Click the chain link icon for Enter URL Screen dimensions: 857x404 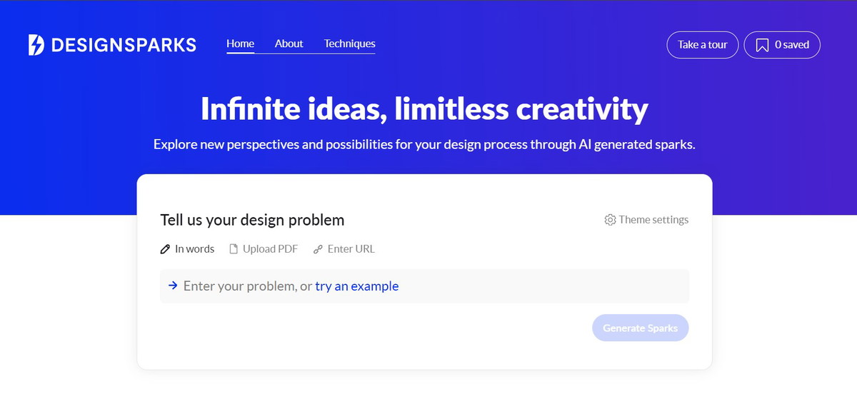coord(318,249)
